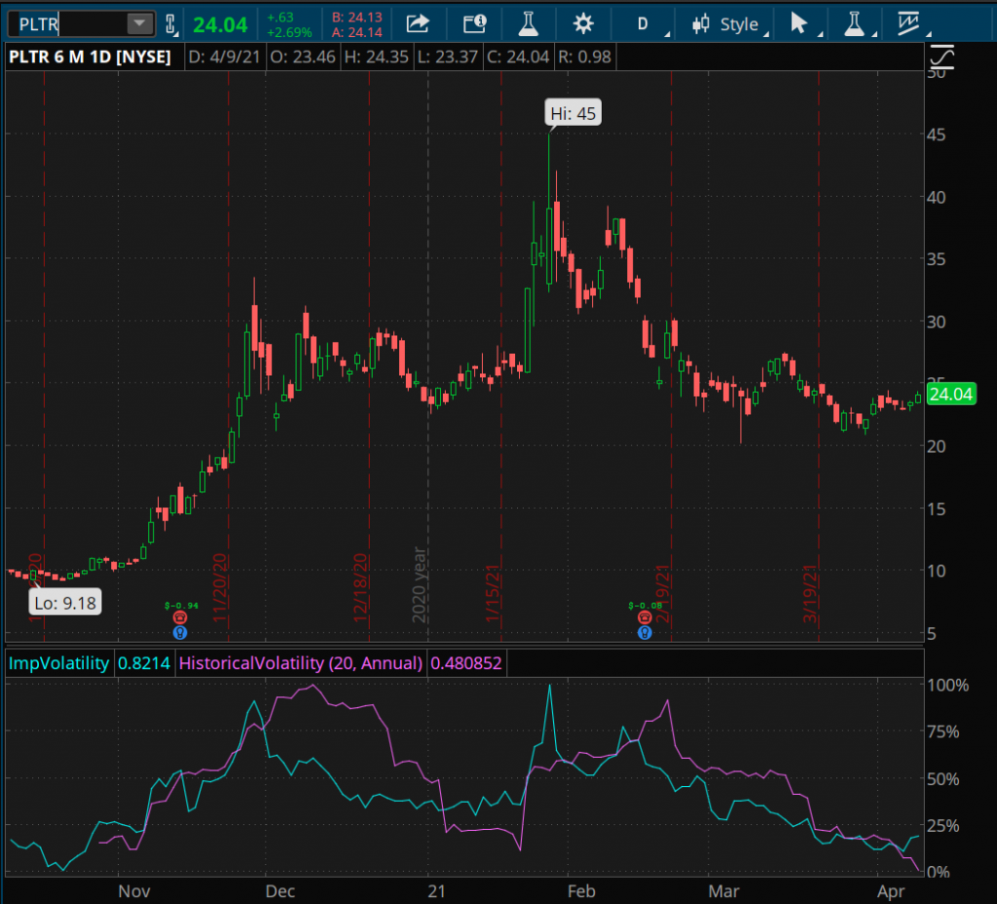Viewport: 997px width, 904px height.
Task: Click the 30 level on price axis
Action: [x=936, y=321]
